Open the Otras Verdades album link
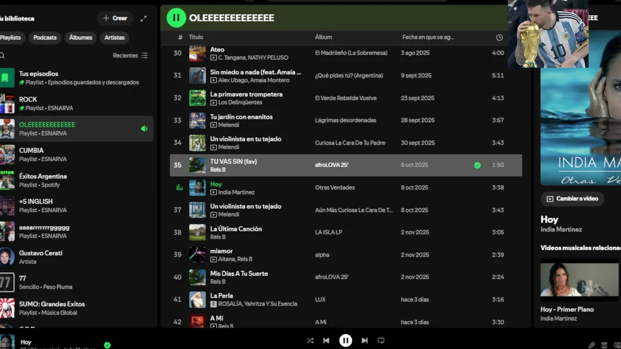Image resolution: width=621 pixels, height=349 pixels. 335,188
